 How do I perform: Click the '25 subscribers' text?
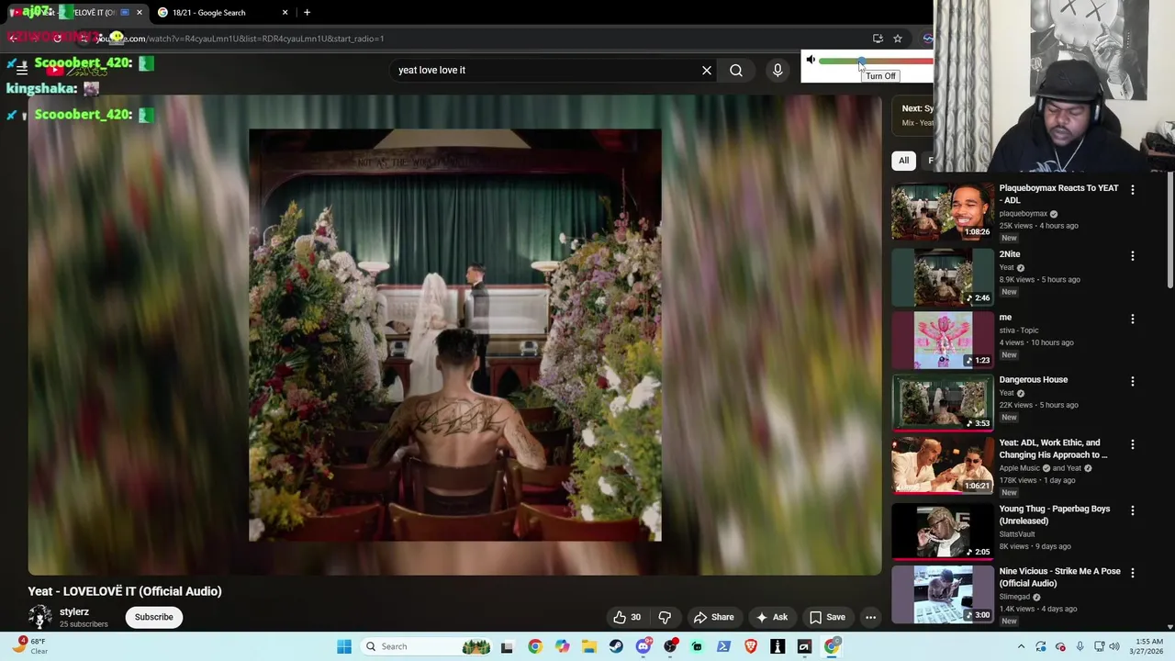[x=84, y=624]
